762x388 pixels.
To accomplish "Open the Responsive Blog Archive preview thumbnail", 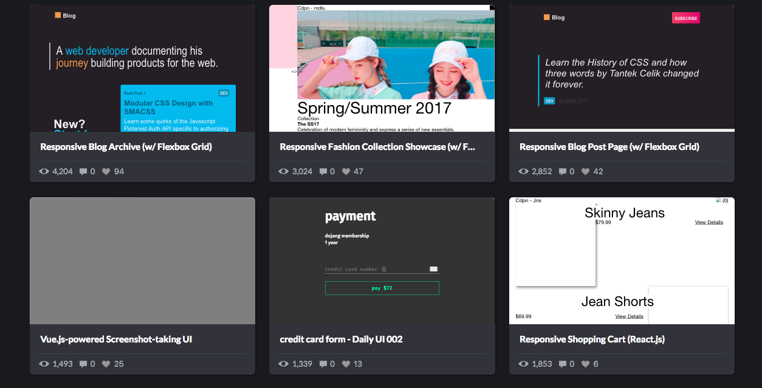I will click(x=142, y=68).
